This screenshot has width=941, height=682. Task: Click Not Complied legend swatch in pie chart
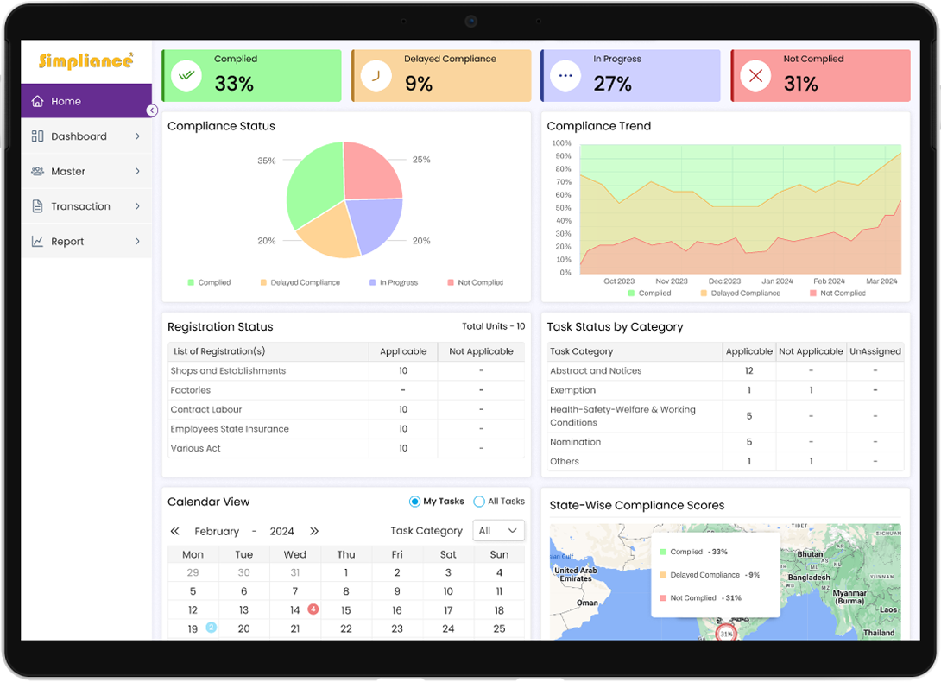tap(451, 282)
